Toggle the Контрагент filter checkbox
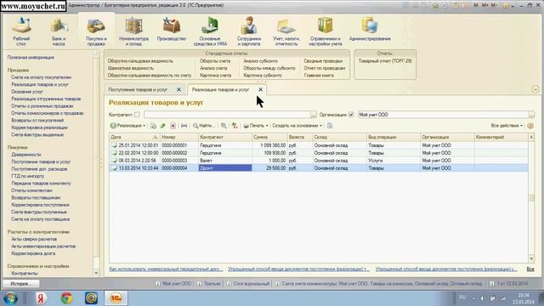 click(137, 115)
